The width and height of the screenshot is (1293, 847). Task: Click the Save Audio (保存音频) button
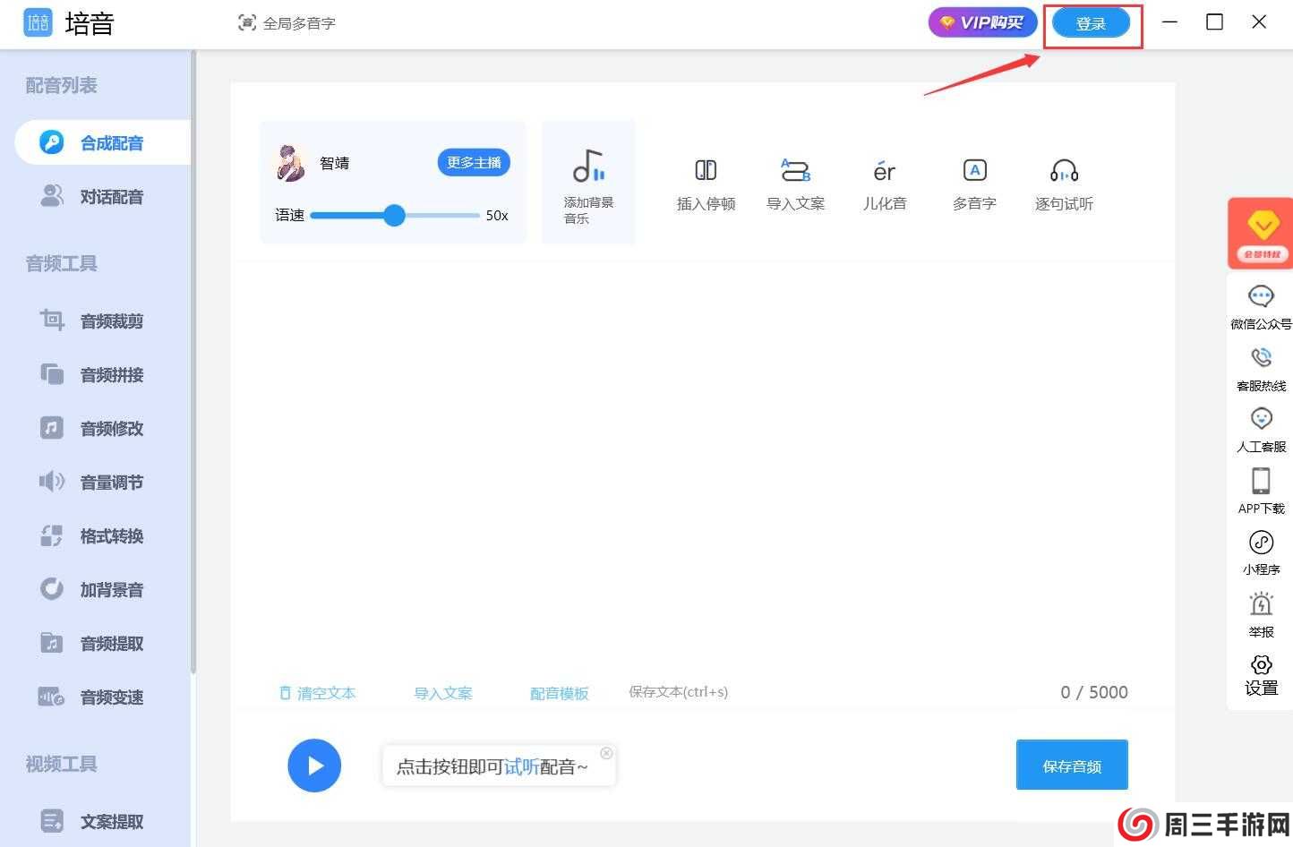[1072, 766]
